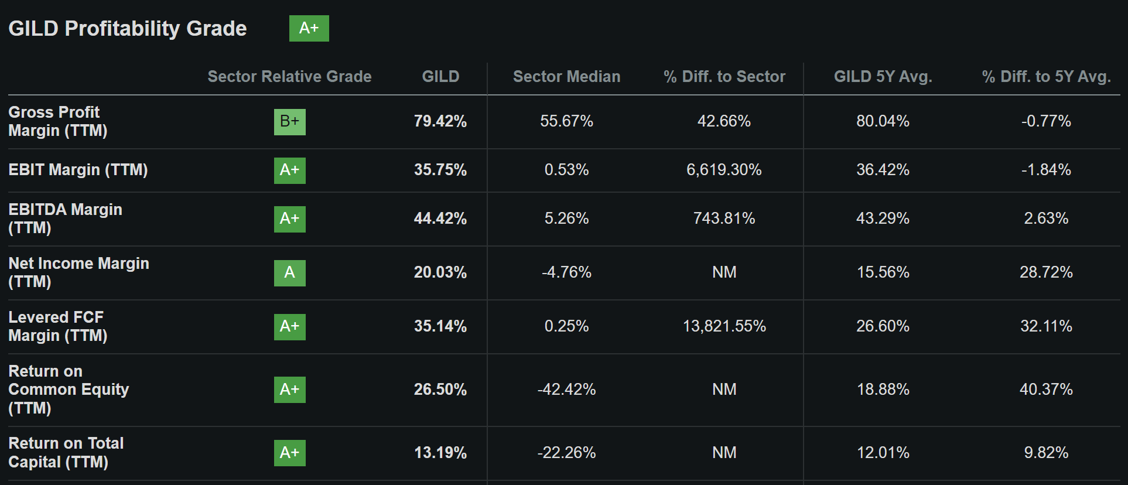Open the Net Income Margin (TTM) metric
Image resolution: width=1128 pixels, height=485 pixels.
78,272
